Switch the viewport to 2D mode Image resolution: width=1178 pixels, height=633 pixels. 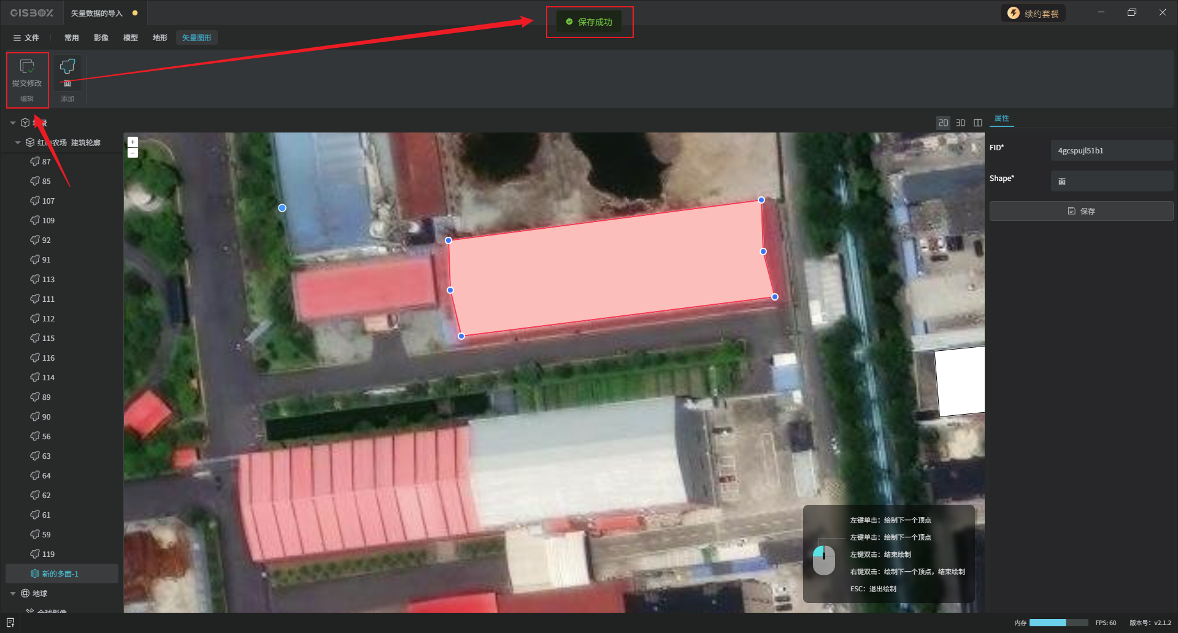pyautogui.click(x=943, y=123)
